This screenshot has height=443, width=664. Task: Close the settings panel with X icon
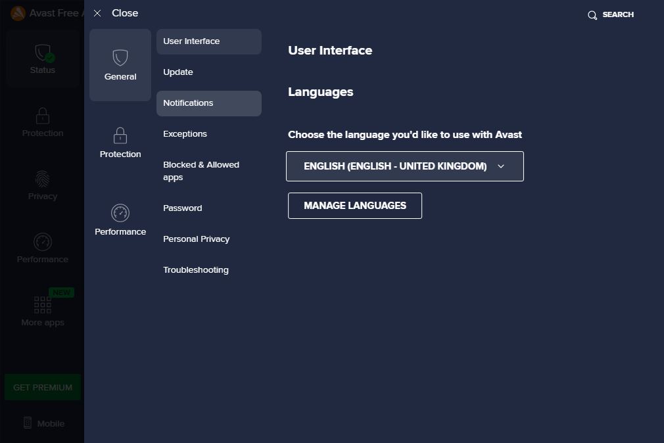click(x=97, y=13)
